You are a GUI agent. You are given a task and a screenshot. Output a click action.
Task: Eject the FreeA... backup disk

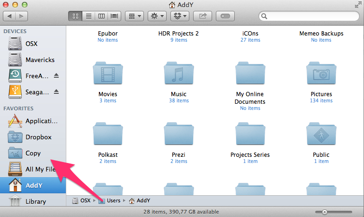click(56, 75)
